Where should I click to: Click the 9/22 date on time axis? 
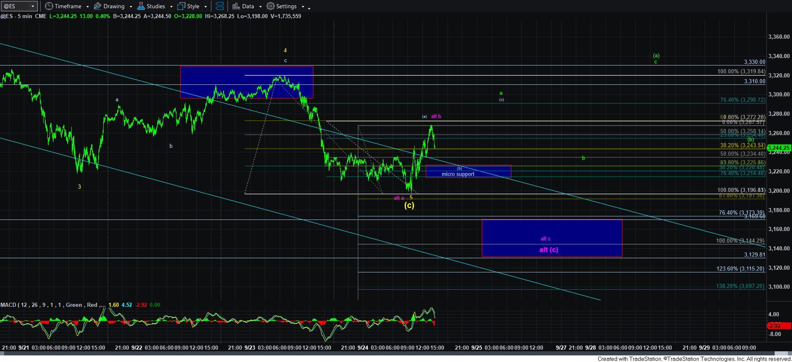tap(137, 348)
